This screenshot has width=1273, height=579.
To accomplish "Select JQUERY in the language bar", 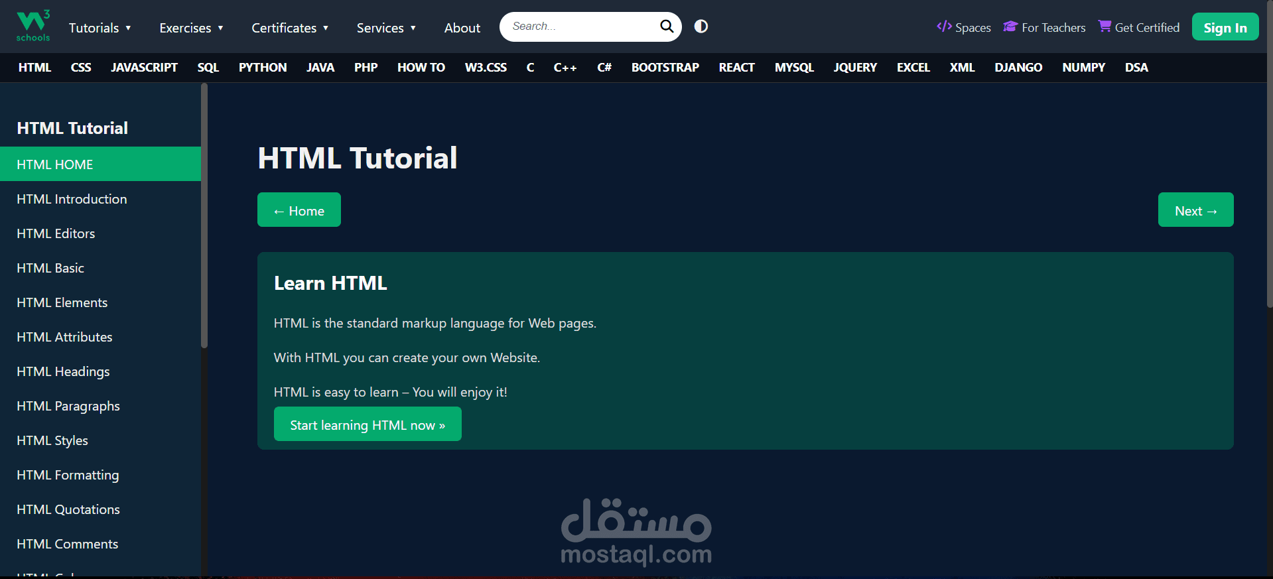I will point(855,68).
